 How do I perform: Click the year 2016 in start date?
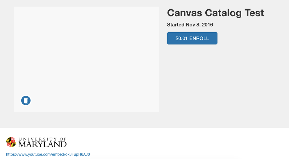click(207, 25)
